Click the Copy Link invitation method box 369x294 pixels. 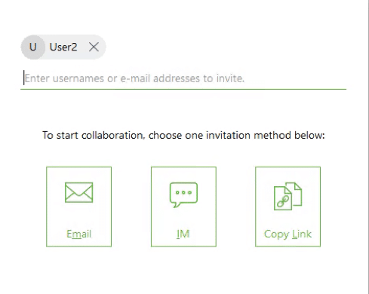(288, 207)
